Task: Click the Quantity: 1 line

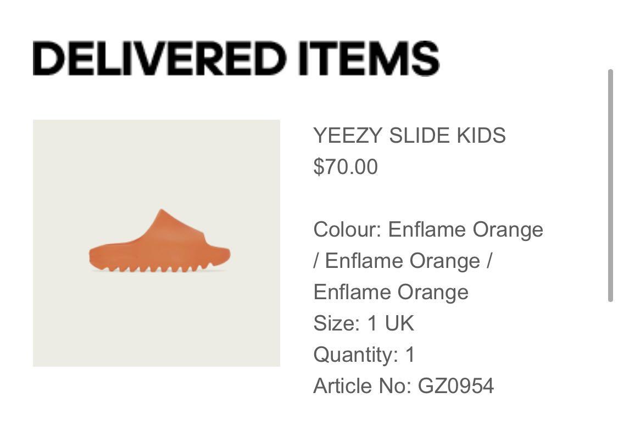Action: (x=365, y=355)
